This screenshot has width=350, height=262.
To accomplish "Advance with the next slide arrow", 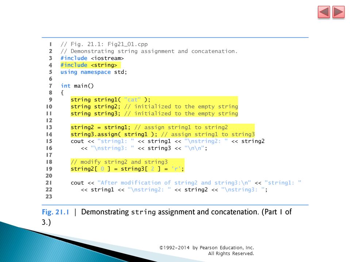I will (338, 12).
